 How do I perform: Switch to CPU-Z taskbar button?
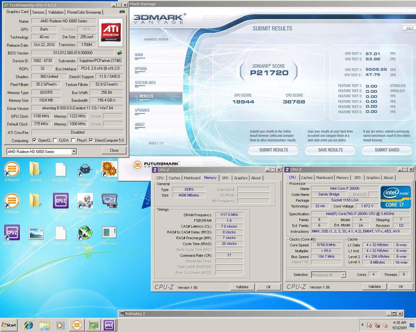pyautogui.click(x=109, y=325)
